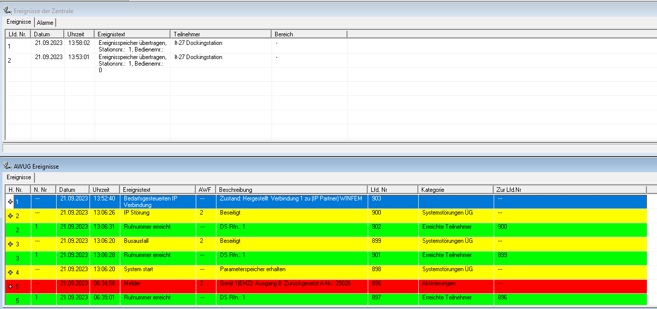Click the H. Nr. column header
This screenshot has width=657, height=309.
(18, 189)
